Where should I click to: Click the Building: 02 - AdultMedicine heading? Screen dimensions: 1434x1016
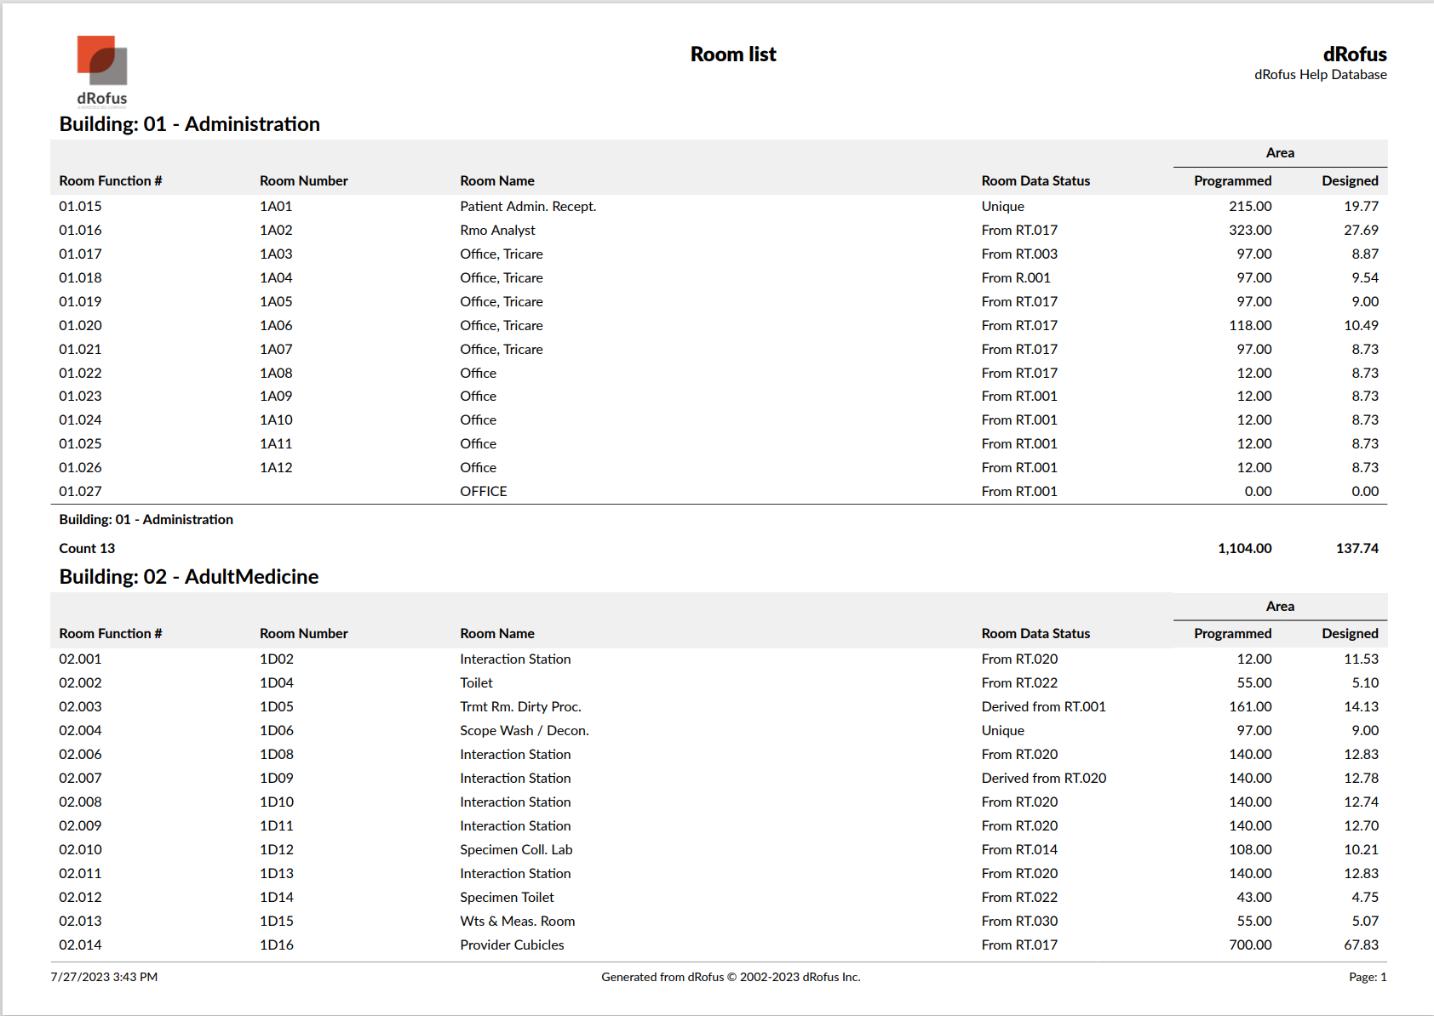tap(188, 577)
